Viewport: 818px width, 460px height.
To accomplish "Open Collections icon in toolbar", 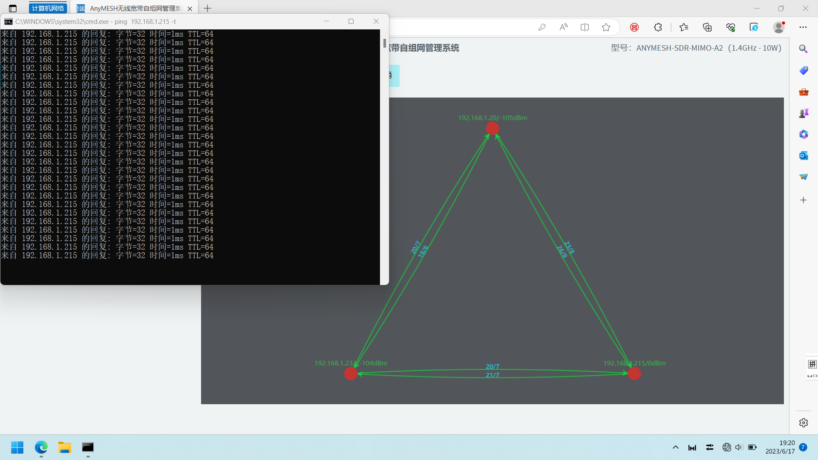I will click(707, 27).
